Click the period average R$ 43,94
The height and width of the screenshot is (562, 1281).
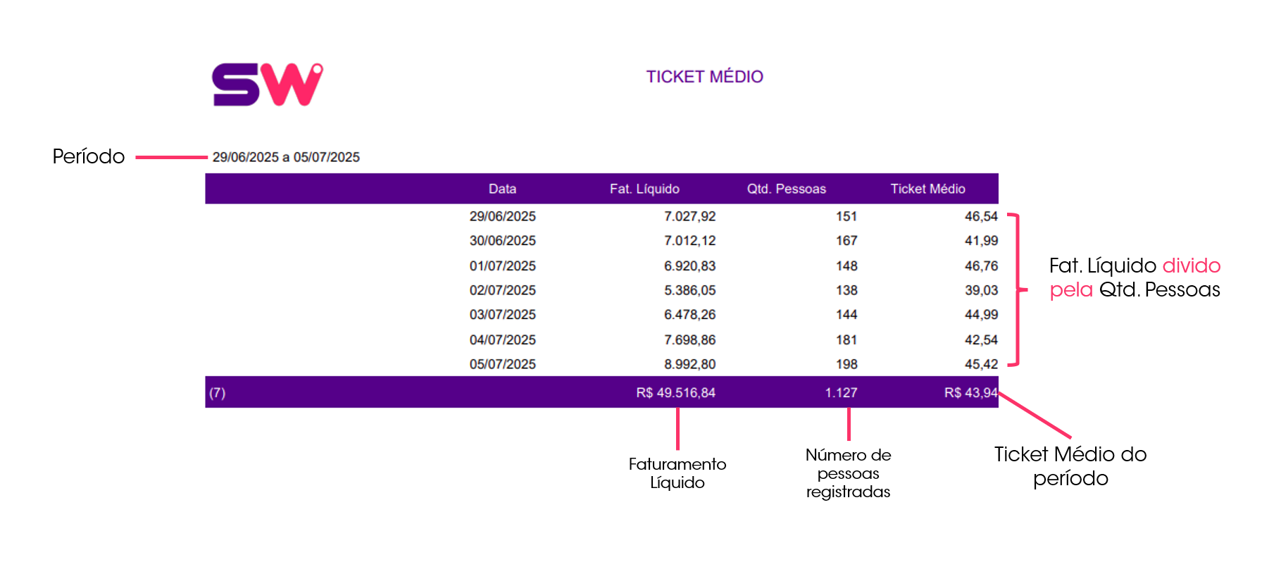coord(971,393)
